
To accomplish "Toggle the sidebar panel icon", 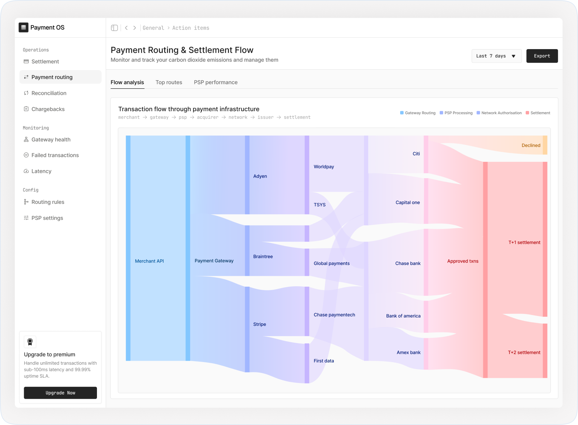I will [x=115, y=28].
